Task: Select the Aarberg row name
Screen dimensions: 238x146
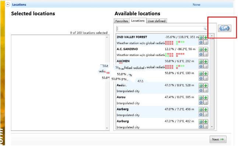Action: (122, 109)
